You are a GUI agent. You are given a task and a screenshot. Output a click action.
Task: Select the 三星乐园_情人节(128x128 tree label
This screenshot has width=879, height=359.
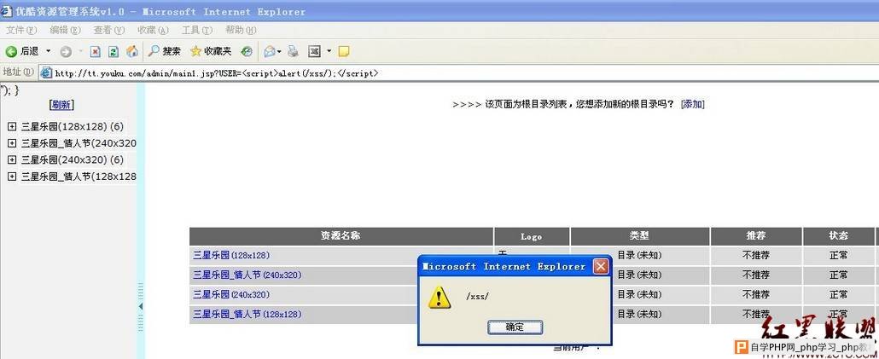[x=79, y=177]
